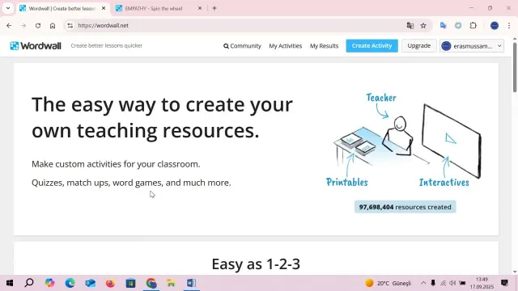The image size is (518, 291).
Task: Click the page vertical scrollbar thumb
Action: point(515,68)
